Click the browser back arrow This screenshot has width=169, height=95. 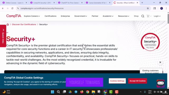[3, 8]
